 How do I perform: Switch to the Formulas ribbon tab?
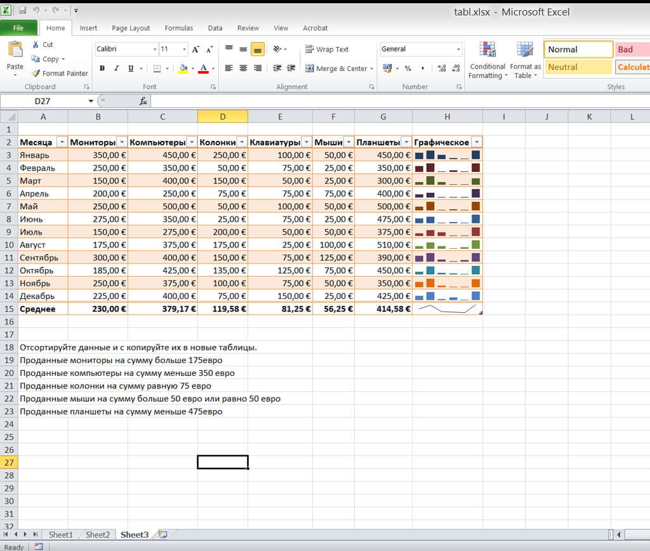click(178, 28)
